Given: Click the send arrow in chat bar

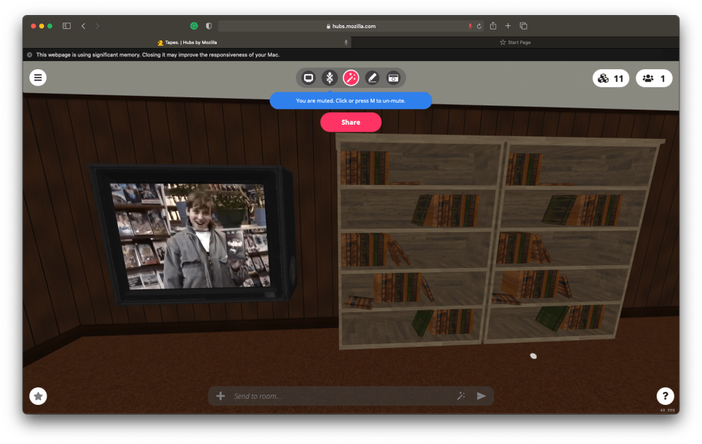Looking at the screenshot, I should (481, 396).
